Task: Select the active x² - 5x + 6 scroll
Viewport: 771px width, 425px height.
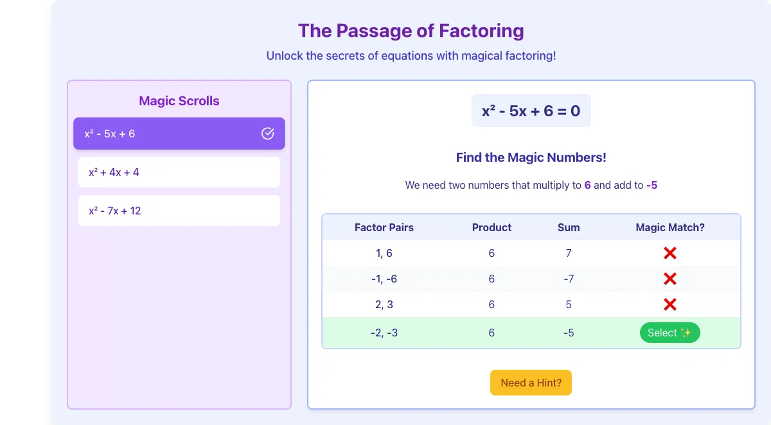Action: tap(179, 134)
